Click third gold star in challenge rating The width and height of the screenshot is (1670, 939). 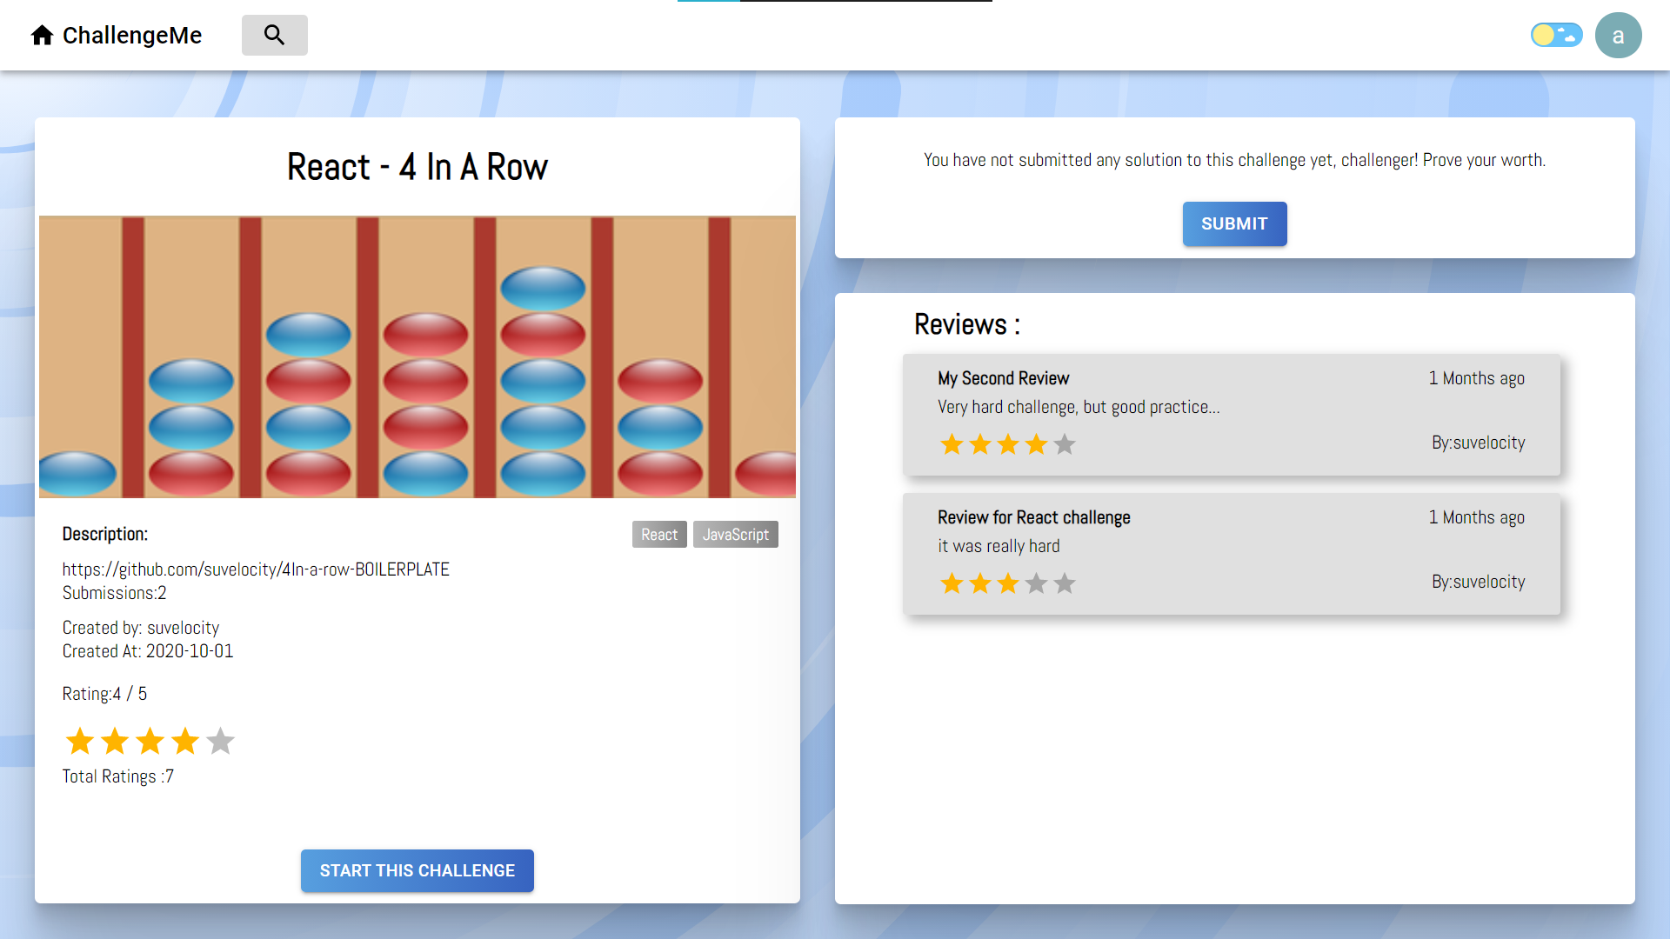(150, 742)
